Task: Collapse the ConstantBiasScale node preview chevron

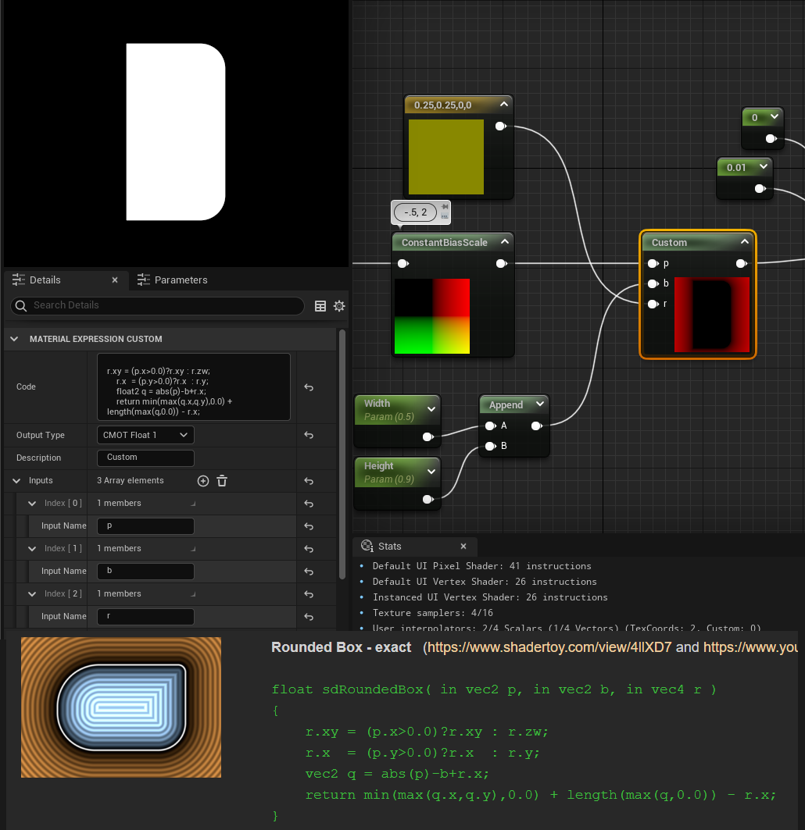Action: point(505,241)
